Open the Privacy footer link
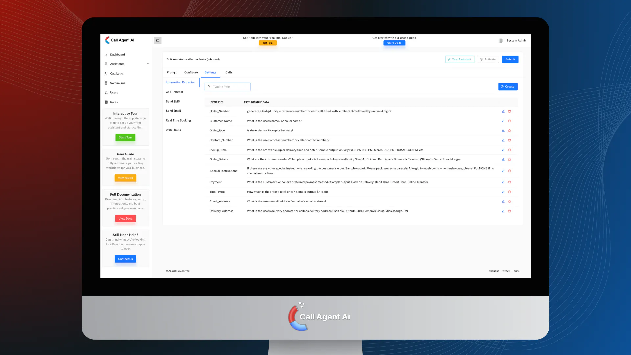The width and height of the screenshot is (631, 355). (505, 271)
